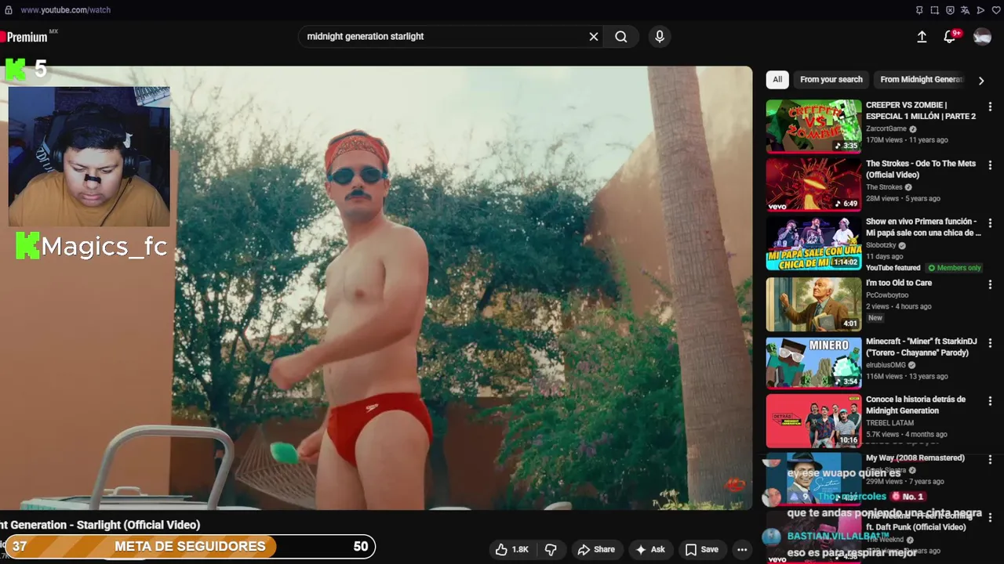Viewport: 1004px width, 564px height.
Task: Click the browser heart bookmark icon
Action: point(995,10)
